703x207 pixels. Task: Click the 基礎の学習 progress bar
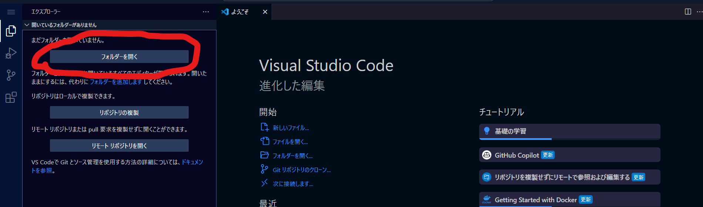pyautogui.click(x=569, y=139)
